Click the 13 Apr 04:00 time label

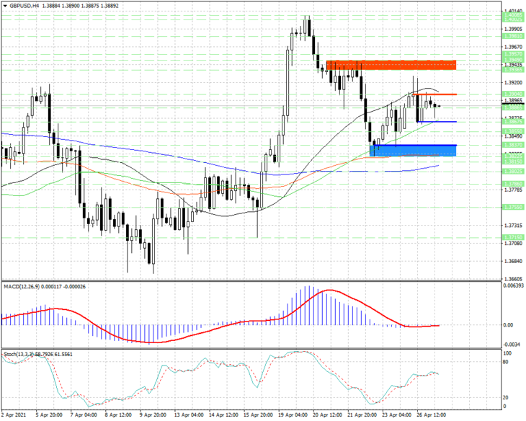pyautogui.click(x=189, y=415)
